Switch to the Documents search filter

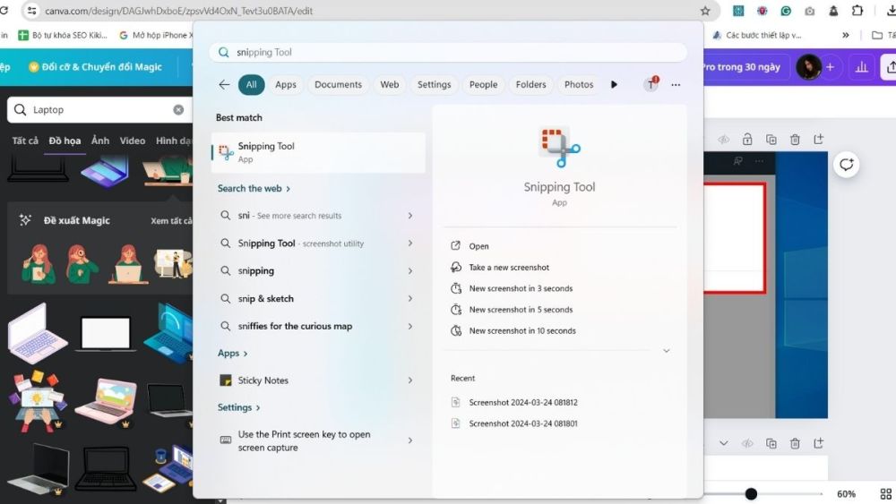[x=339, y=84]
